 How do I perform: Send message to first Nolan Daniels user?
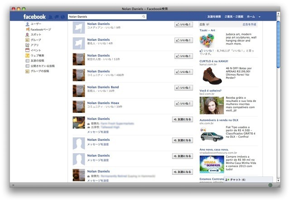point(98,132)
